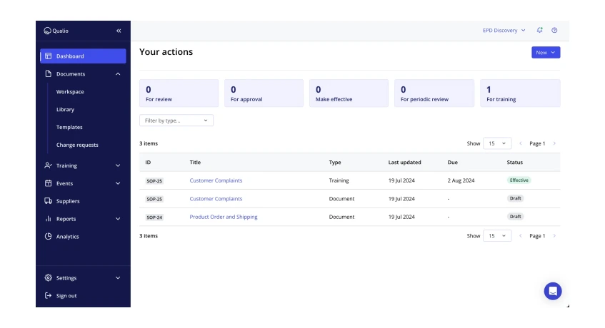Open Templates under Documents
605x328 pixels.
coord(69,127)
